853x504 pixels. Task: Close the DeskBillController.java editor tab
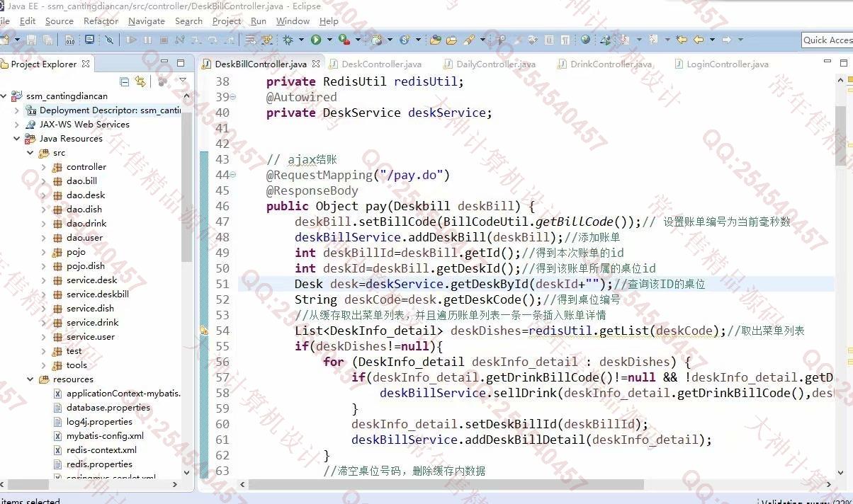coord(316,64)
